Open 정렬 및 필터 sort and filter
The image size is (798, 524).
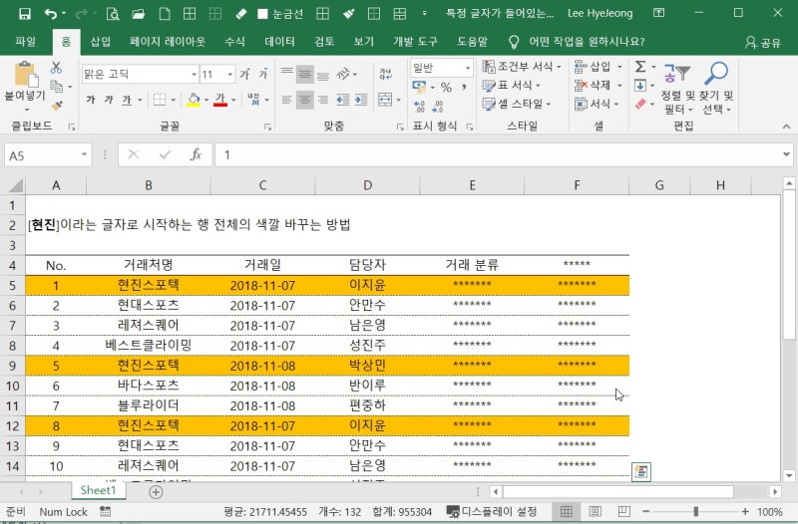678,89
